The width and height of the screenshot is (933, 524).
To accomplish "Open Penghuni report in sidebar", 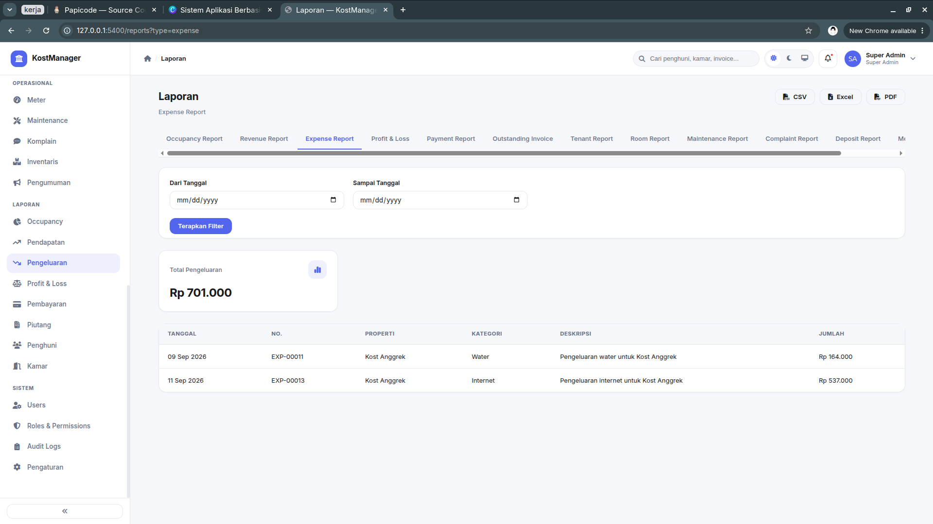I will pyautogui.click(x=63, y=345).
